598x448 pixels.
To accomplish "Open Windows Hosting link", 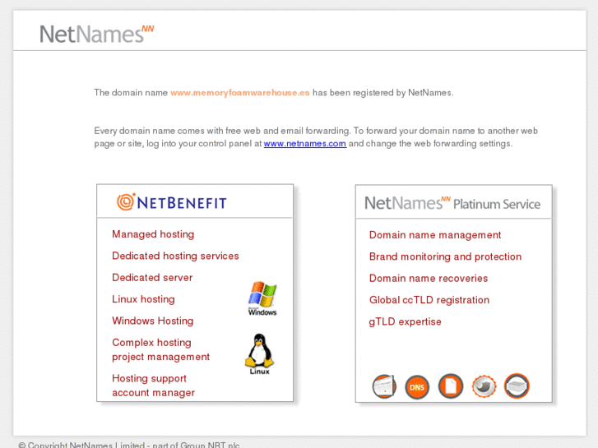I will click(152, 321).
